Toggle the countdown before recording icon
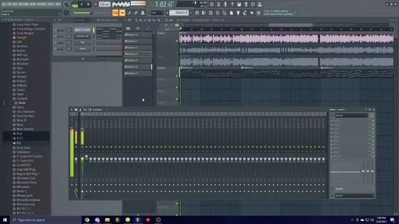 tap(129, 12)
